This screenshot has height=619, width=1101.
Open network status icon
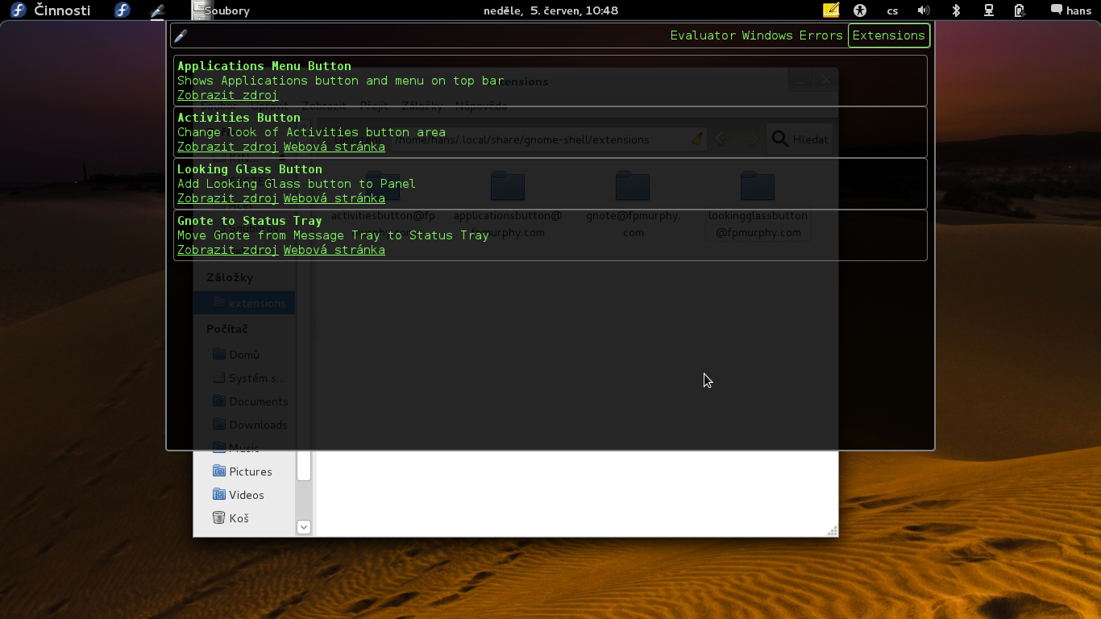(988, 10)
